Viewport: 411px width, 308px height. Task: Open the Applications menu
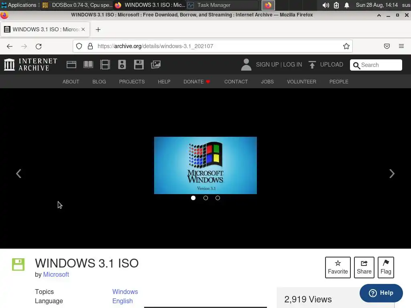click(x=20, y=5)
